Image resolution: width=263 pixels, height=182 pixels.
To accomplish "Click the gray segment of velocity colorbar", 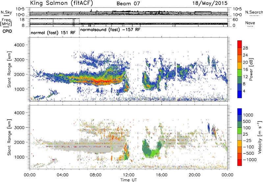I will coord(240,137).
